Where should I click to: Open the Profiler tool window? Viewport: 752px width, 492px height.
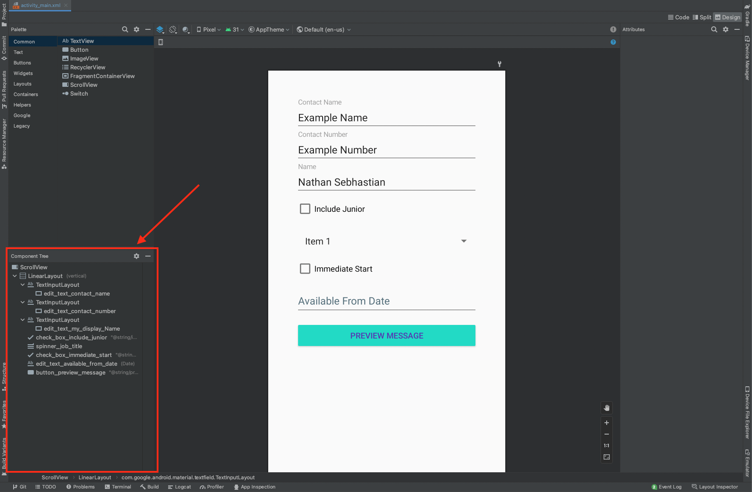pos(212,487)
